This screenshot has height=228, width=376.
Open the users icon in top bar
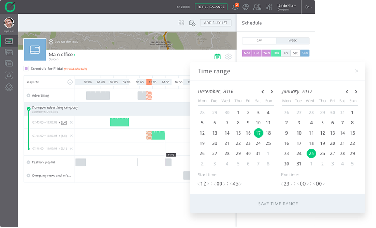[257, 7]
